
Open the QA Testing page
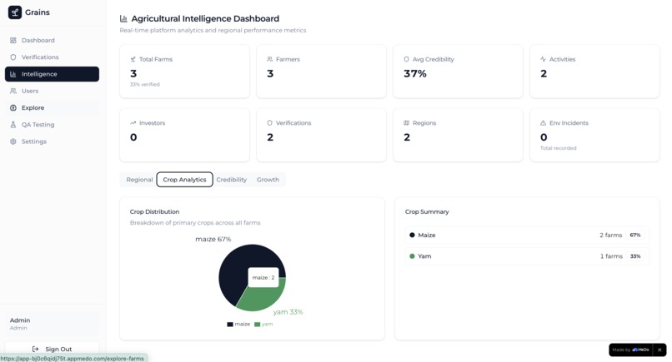pyautogui.click(x=52, y=125)
